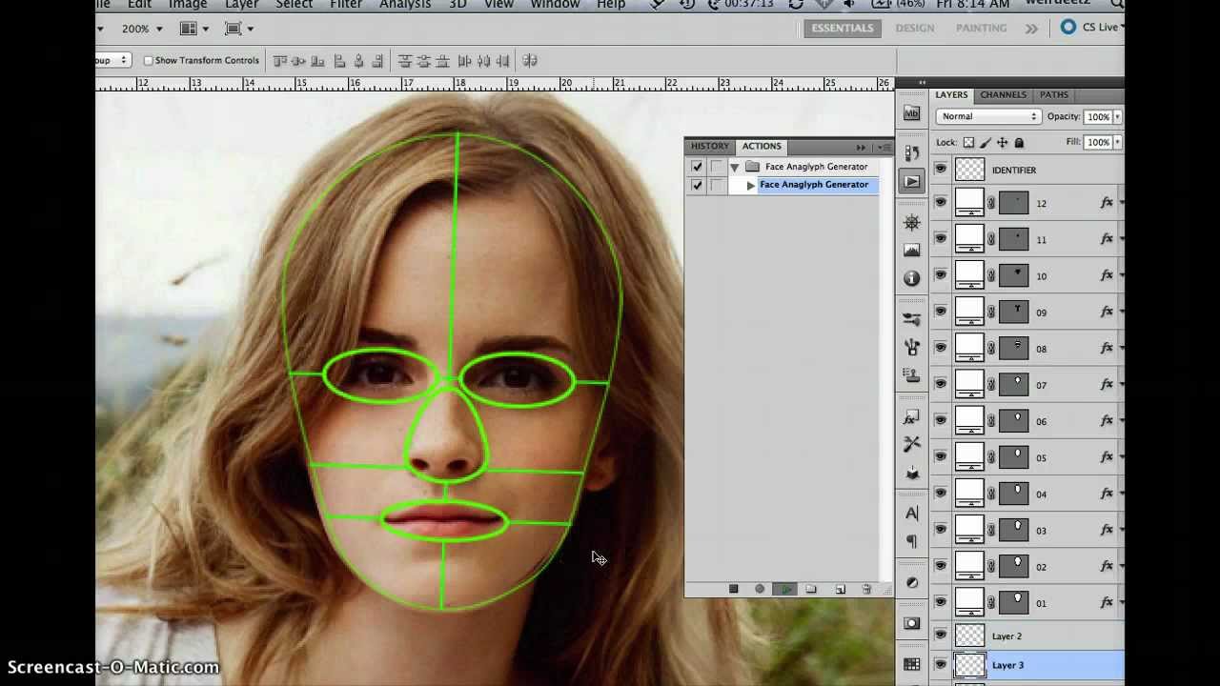This screenshot has height=686, width=1220.
Task: Select the Essentials workspace button
Action: pos(843,29)
